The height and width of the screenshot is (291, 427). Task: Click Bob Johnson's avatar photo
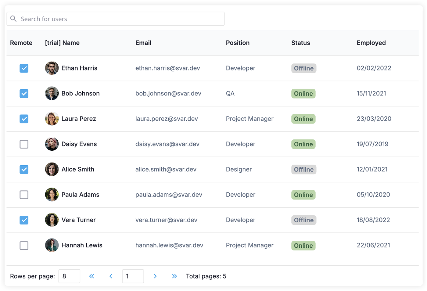[x=52, y=93]
